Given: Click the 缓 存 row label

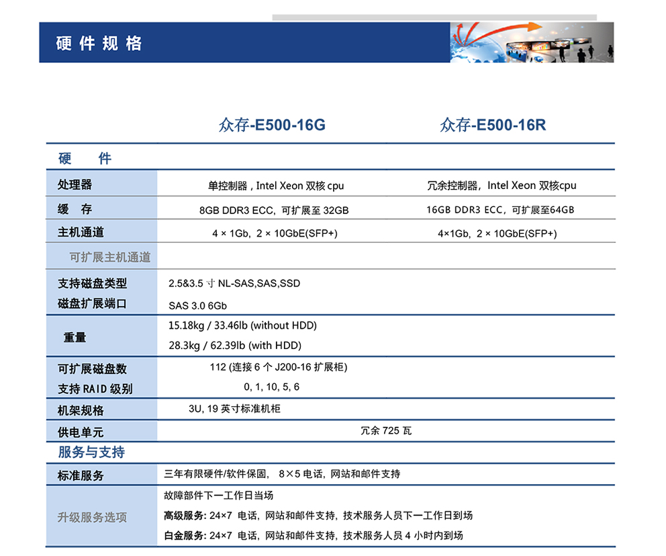Looking at the screenshot, I should pos(75,209).
